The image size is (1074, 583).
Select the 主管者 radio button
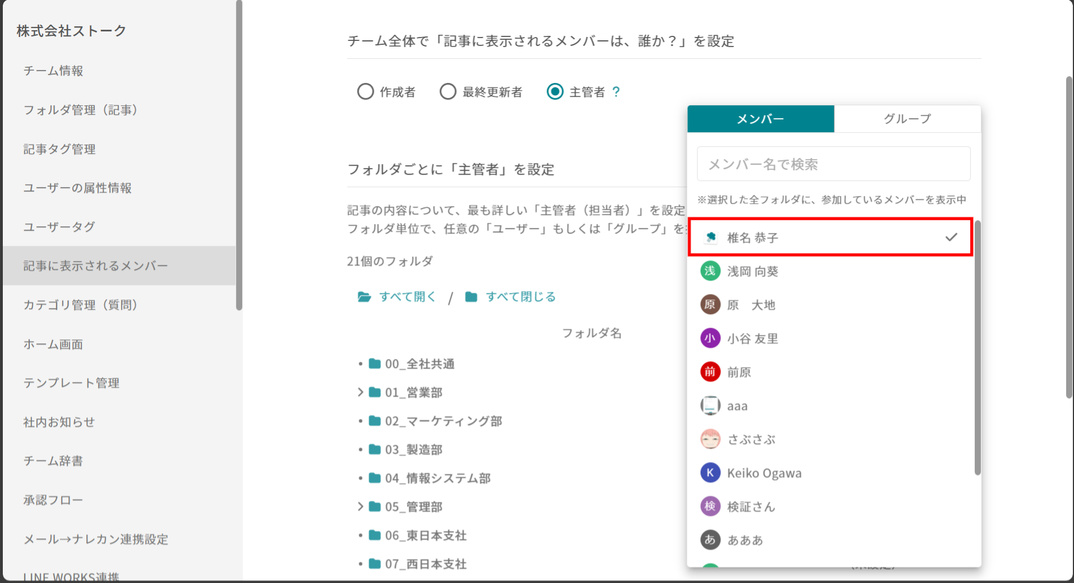coord(555,91)
